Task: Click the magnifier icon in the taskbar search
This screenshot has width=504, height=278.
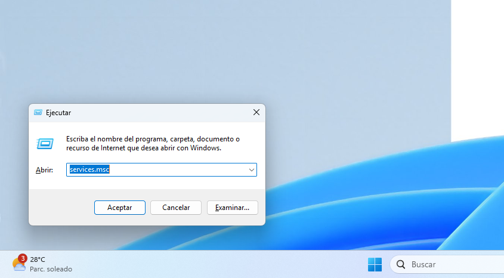Action: pos(401,264)
